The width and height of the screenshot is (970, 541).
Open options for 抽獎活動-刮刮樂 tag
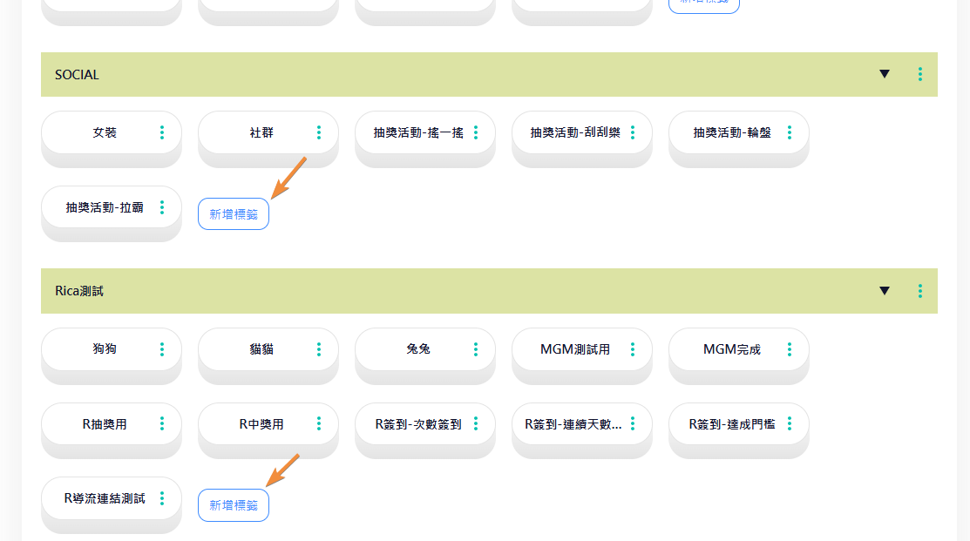[x=633, y=132]
